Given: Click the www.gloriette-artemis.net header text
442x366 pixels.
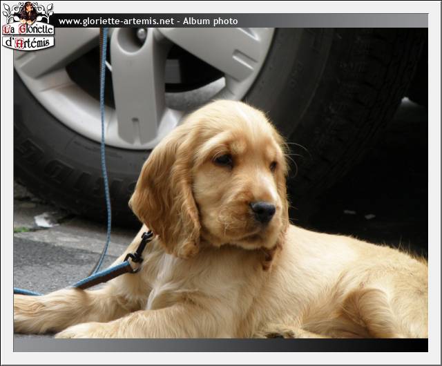Looking at the screenshot, I should [116, 21].
